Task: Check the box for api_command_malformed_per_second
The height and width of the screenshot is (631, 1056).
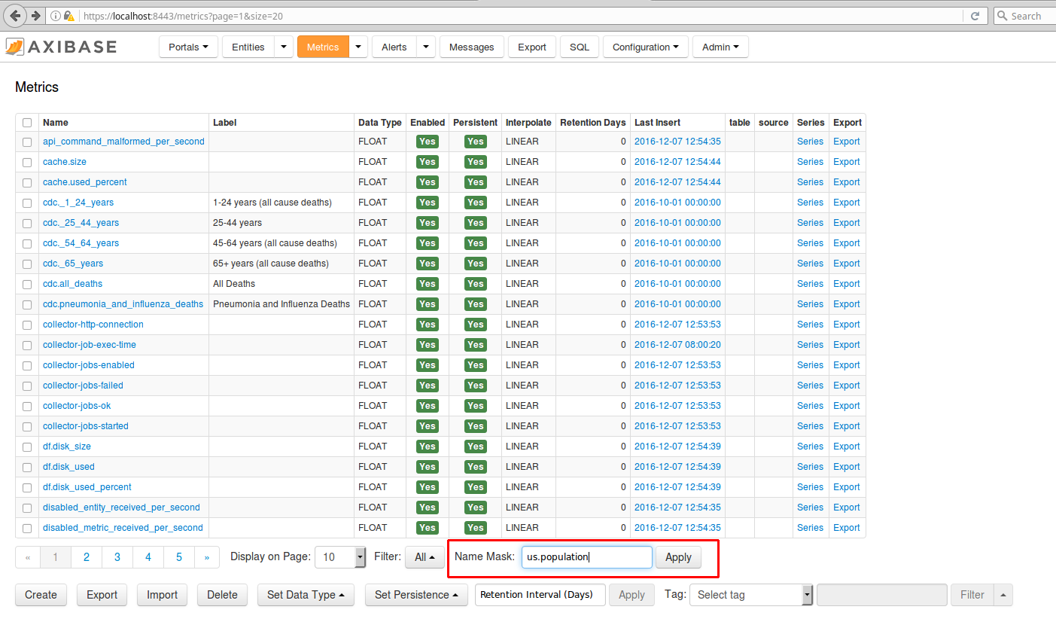Action: (27, 142)
